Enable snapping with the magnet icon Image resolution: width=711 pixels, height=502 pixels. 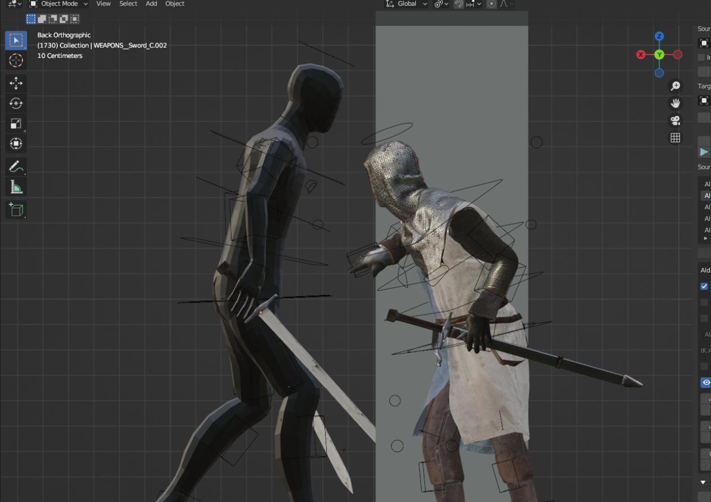459,4
